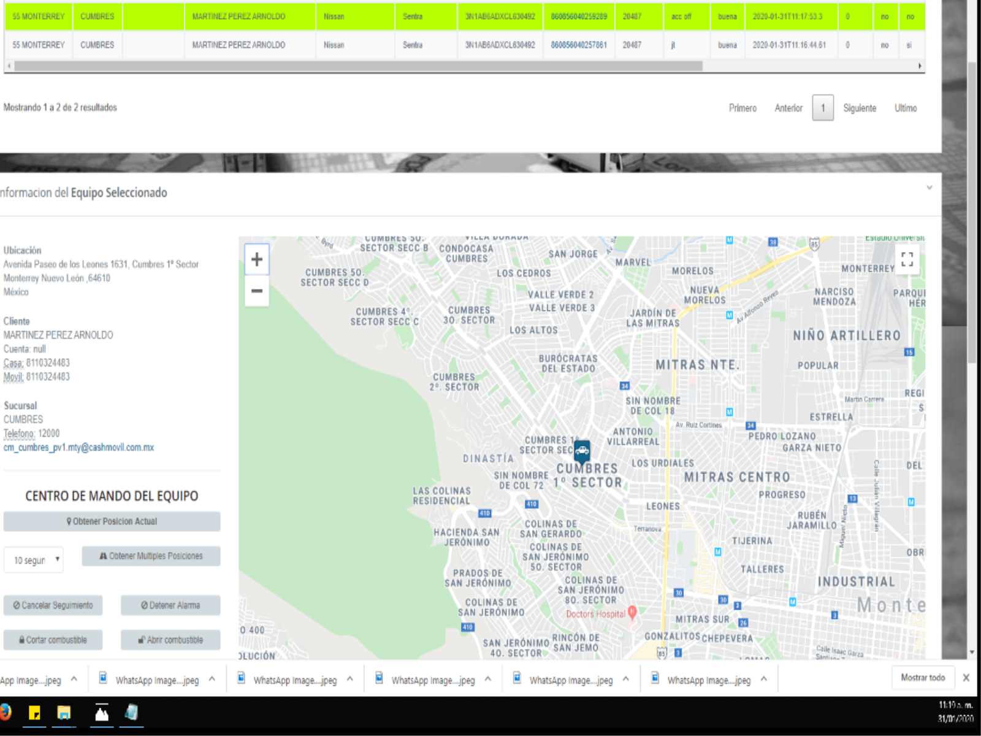
Task: Click Obtener Posicion Actual button
Action: click(x=112, y=521)
